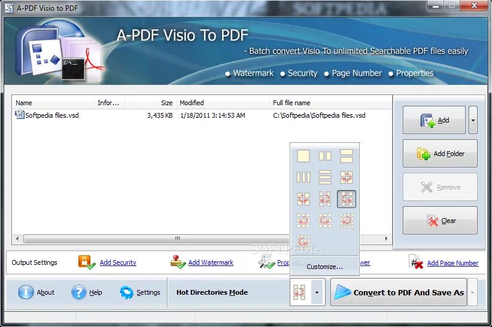Choose 2x3 layout with reversed-C arrow
492x327 pixels.
[325, 199]
